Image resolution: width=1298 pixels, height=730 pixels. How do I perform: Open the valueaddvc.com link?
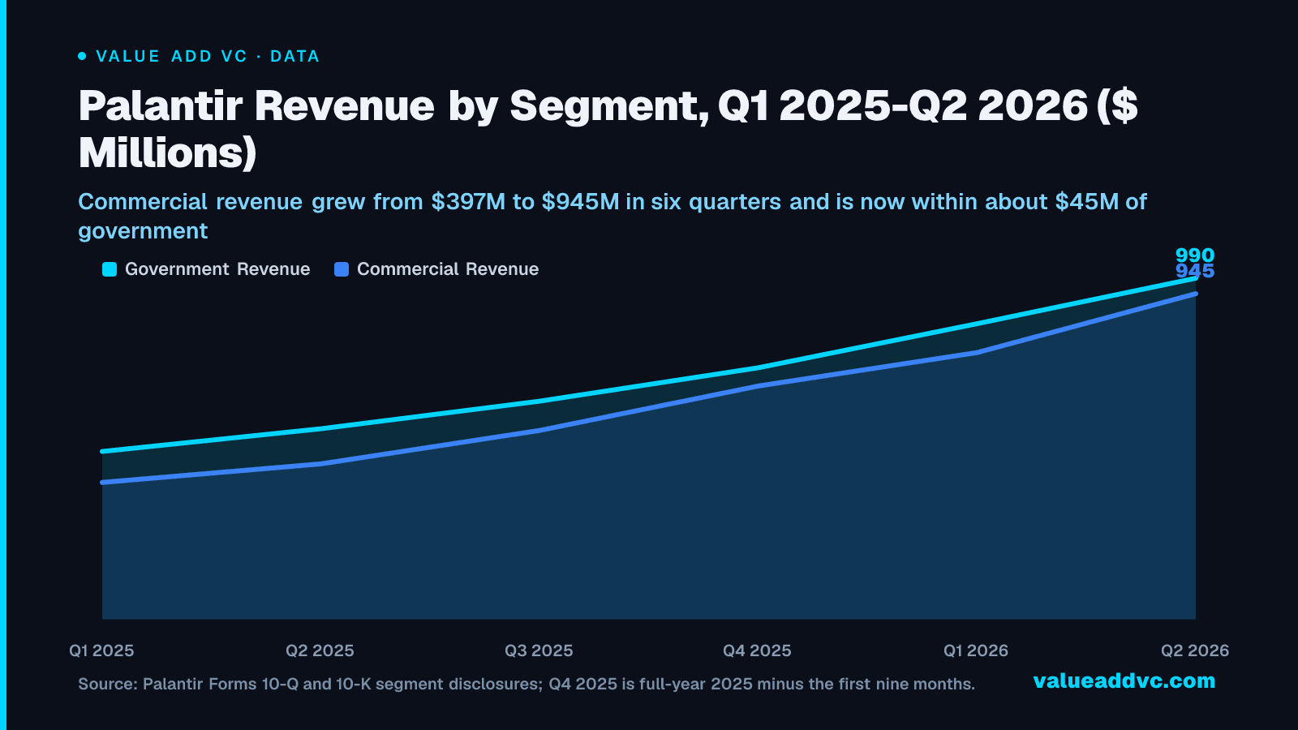pyautogui.click(x=1124, y=681)
